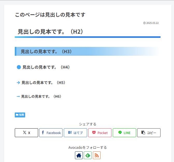Share this page on Facebook

pyautogui.click(x=51, y=133)
